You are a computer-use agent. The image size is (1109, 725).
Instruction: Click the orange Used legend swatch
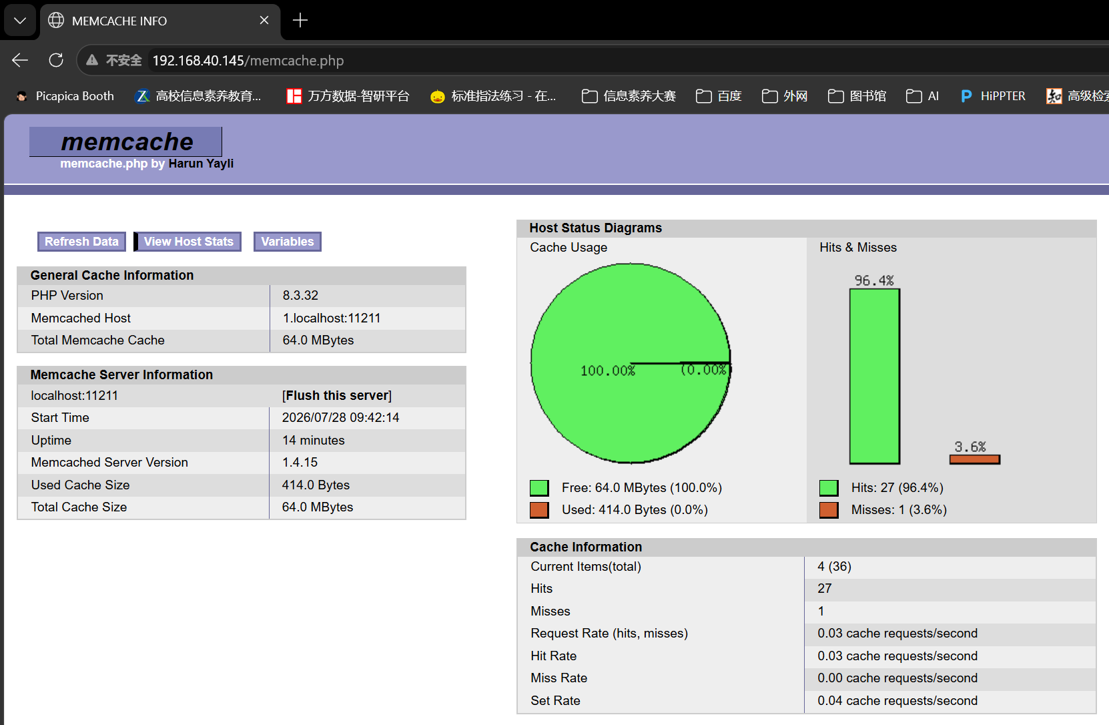pyautogui.click(x=539, y=510)
